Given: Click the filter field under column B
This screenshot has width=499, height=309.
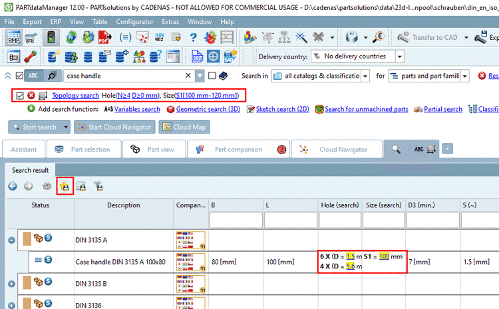Looking at the screenshot, I should click(236, 221).
